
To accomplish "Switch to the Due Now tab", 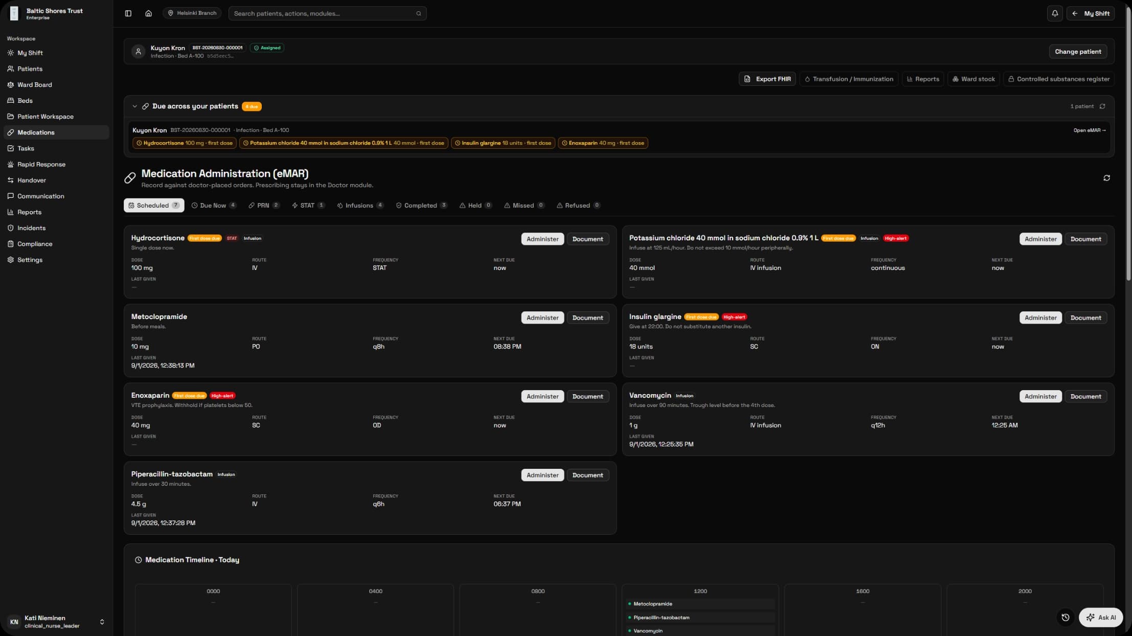I will 214,206.
